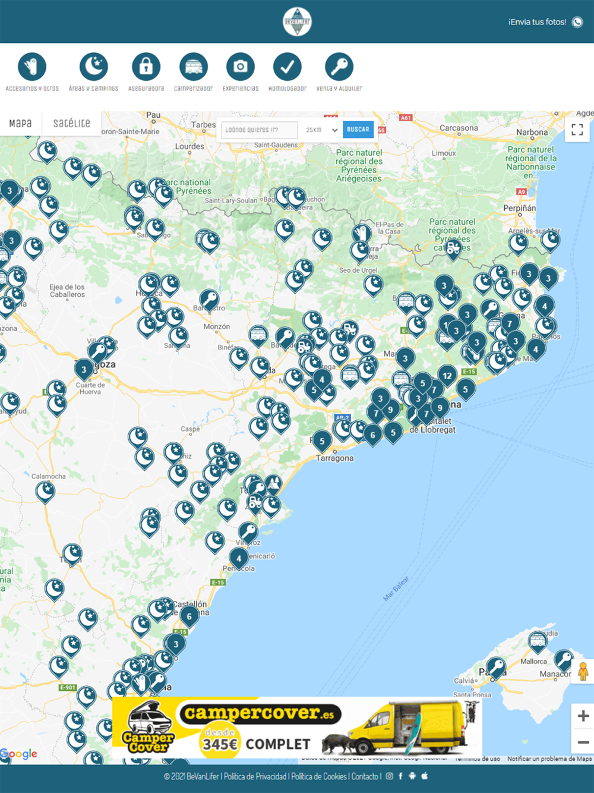Screen dimensions: 594x793
Task: Choose the Camperizador van icon
Action: coord(193,67)
